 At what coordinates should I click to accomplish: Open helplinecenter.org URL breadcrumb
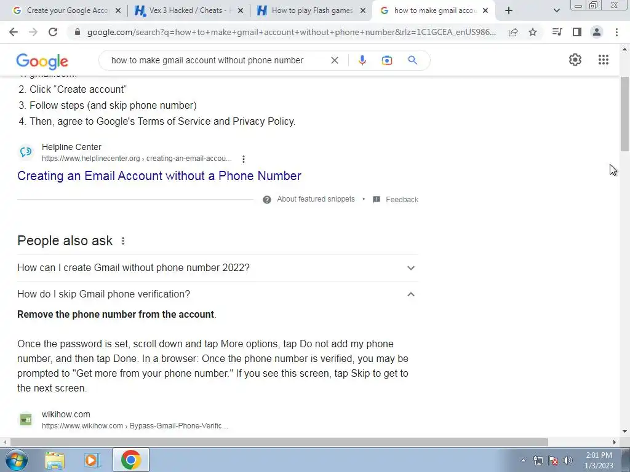point(137,159)
